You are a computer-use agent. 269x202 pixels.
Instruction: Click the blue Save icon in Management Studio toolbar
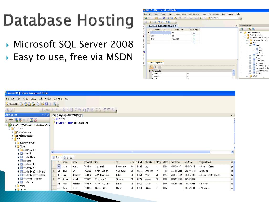pyautogui.click(x=46, y=104)
